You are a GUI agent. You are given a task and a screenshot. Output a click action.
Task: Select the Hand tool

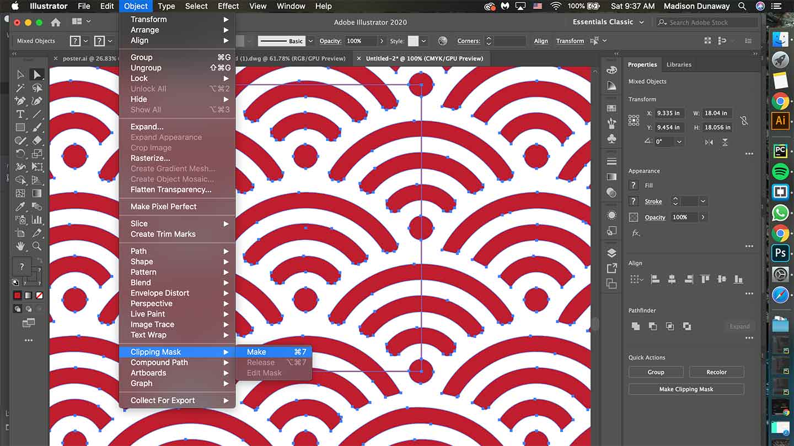click(20, 246)
